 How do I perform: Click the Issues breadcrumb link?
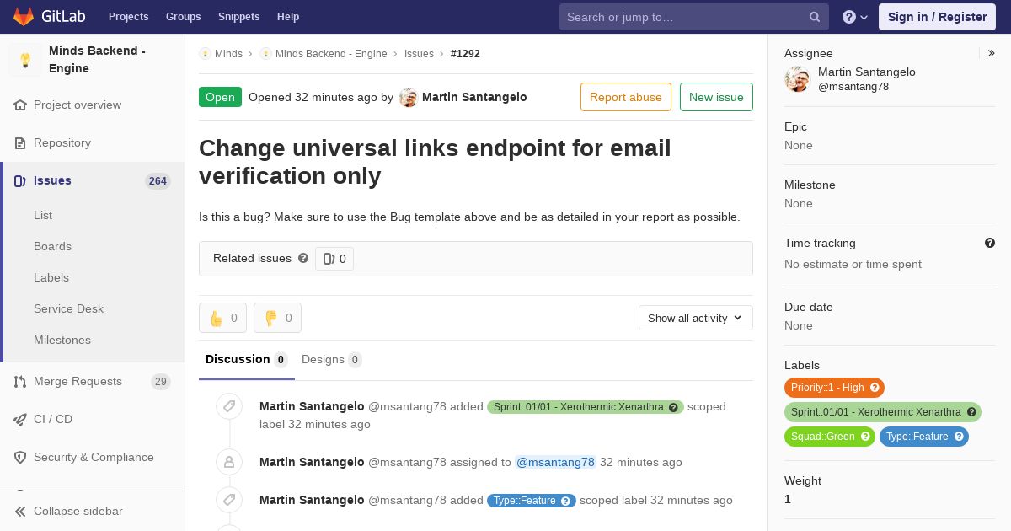pos(419,54)
